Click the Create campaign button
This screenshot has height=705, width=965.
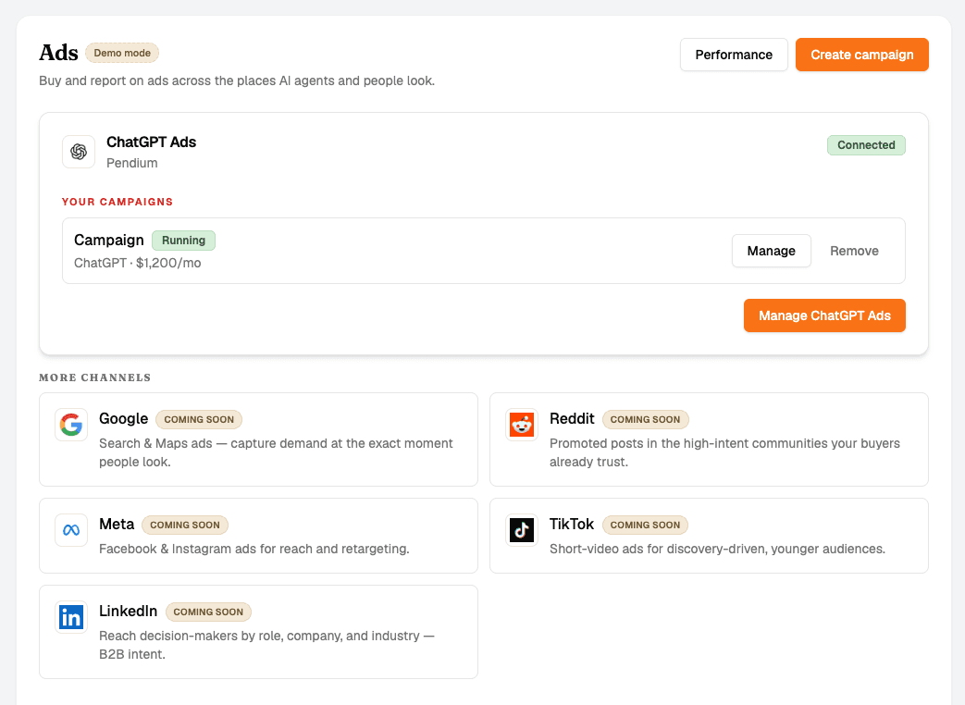tap(861, 55)
